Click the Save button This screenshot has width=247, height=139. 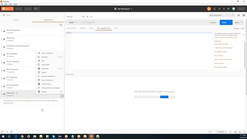point(237,22)
